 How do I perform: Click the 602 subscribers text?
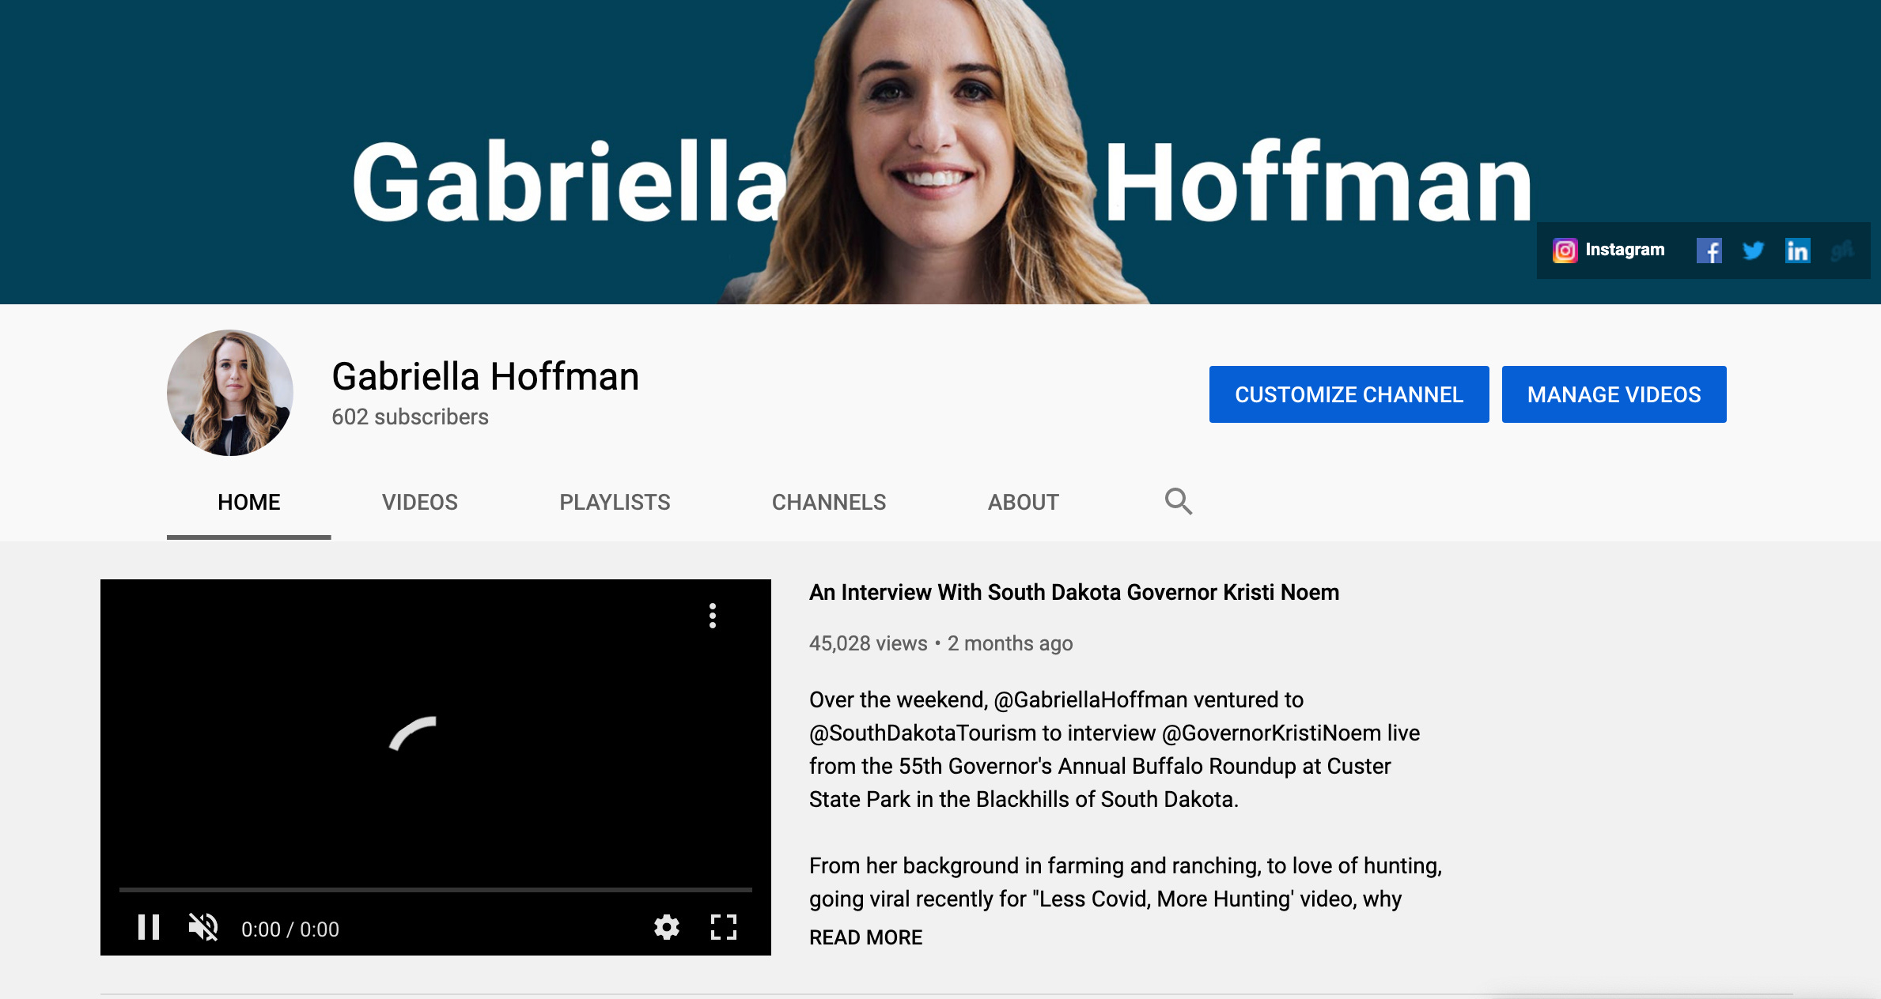coord(410,417)
